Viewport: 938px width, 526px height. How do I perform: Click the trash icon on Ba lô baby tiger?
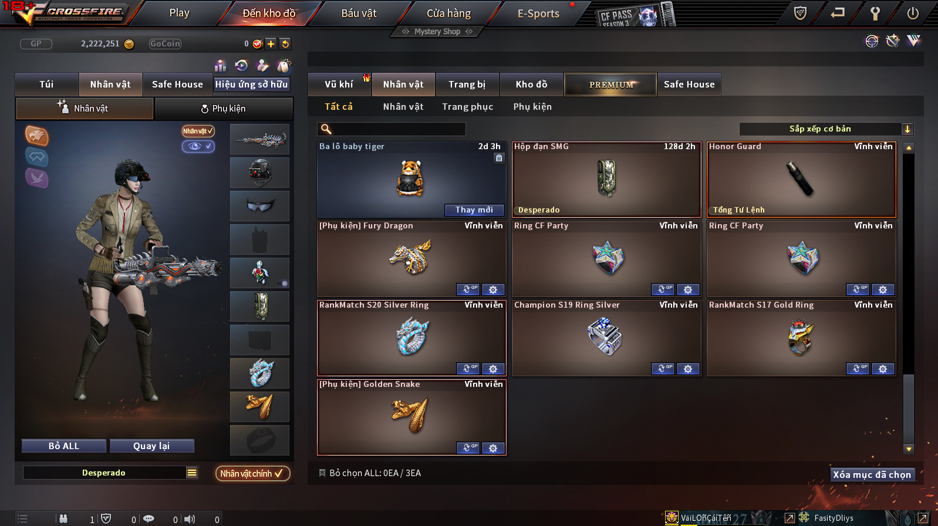499,158
